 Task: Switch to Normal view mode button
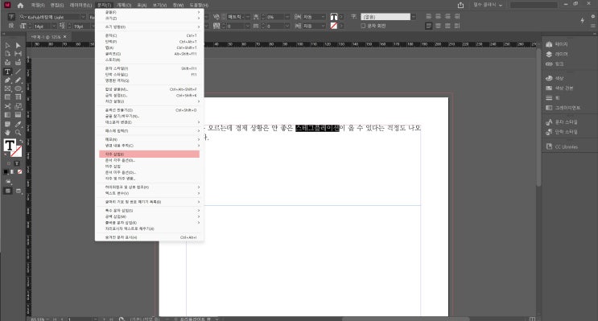pos(7,191)
